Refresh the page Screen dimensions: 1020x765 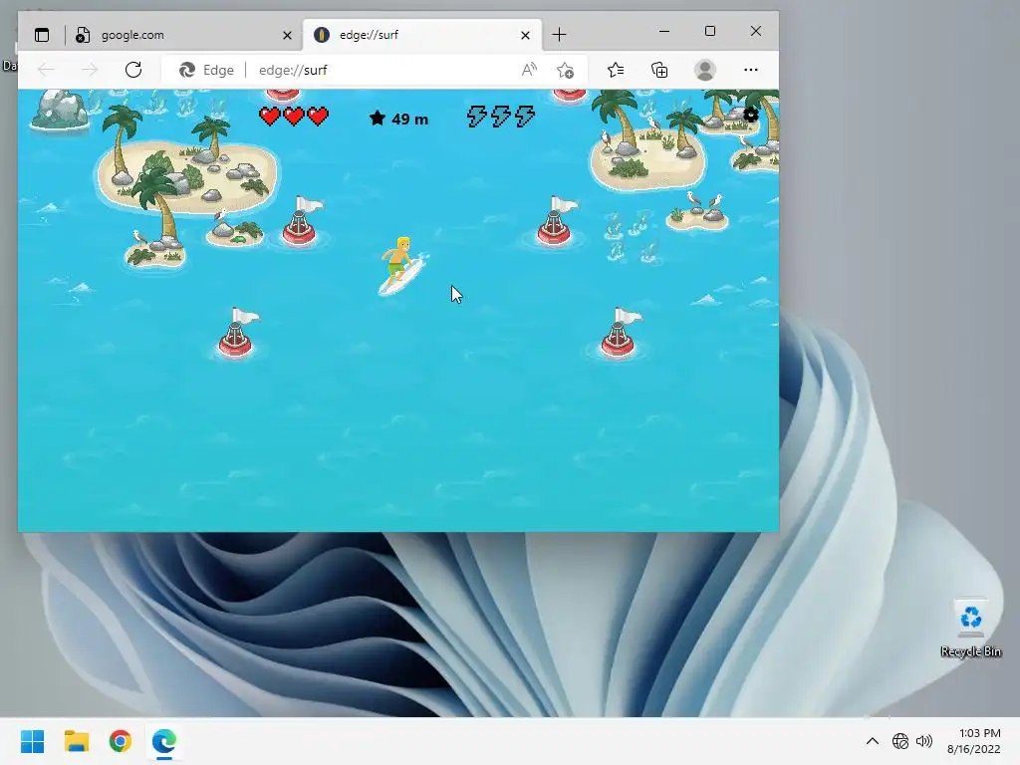pyautogui.click(x=133, y=70)
